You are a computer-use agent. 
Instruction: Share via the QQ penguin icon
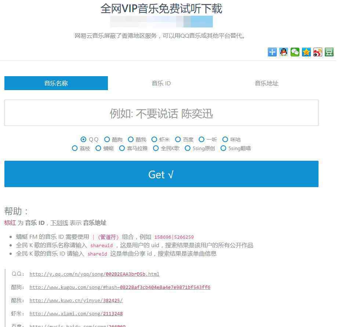(283, 52)
